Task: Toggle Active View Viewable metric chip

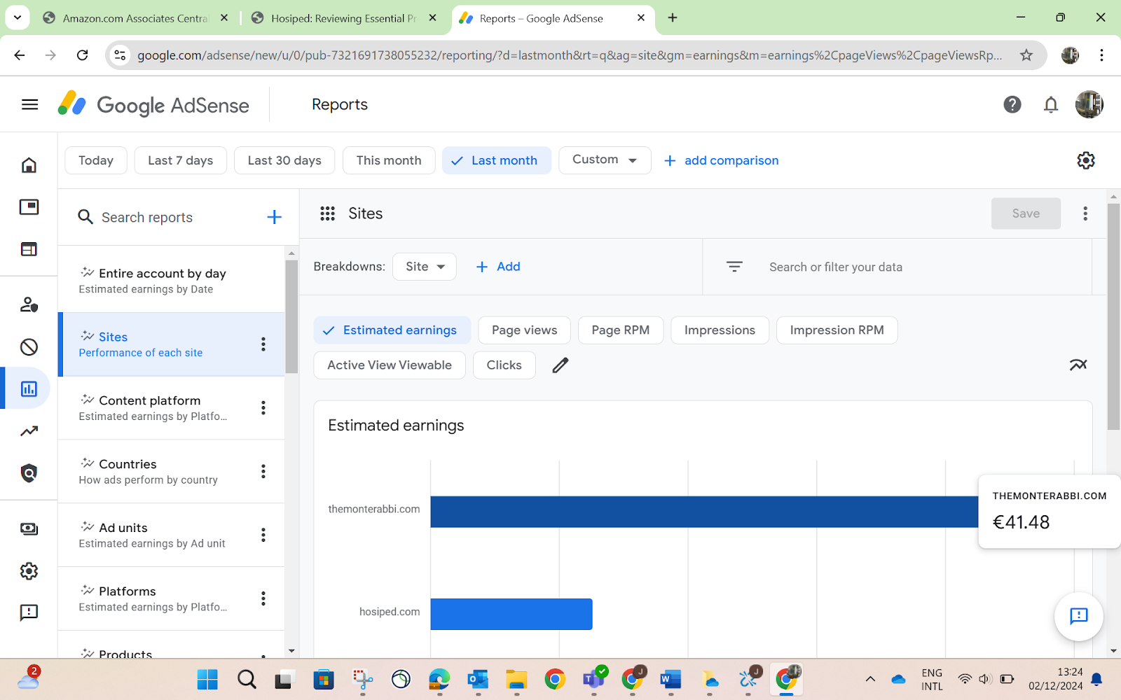Action: click(390, 365)
